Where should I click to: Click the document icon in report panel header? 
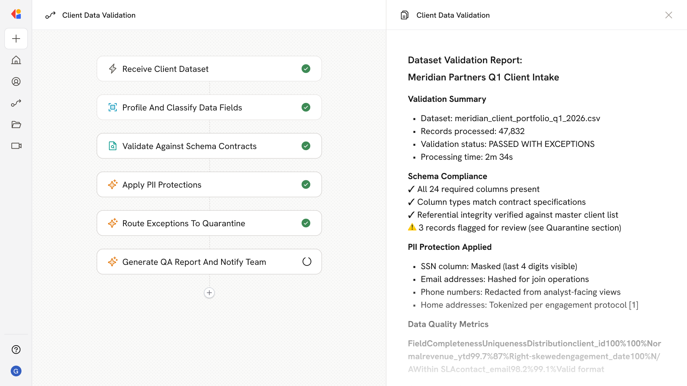[x=405, y=15]
